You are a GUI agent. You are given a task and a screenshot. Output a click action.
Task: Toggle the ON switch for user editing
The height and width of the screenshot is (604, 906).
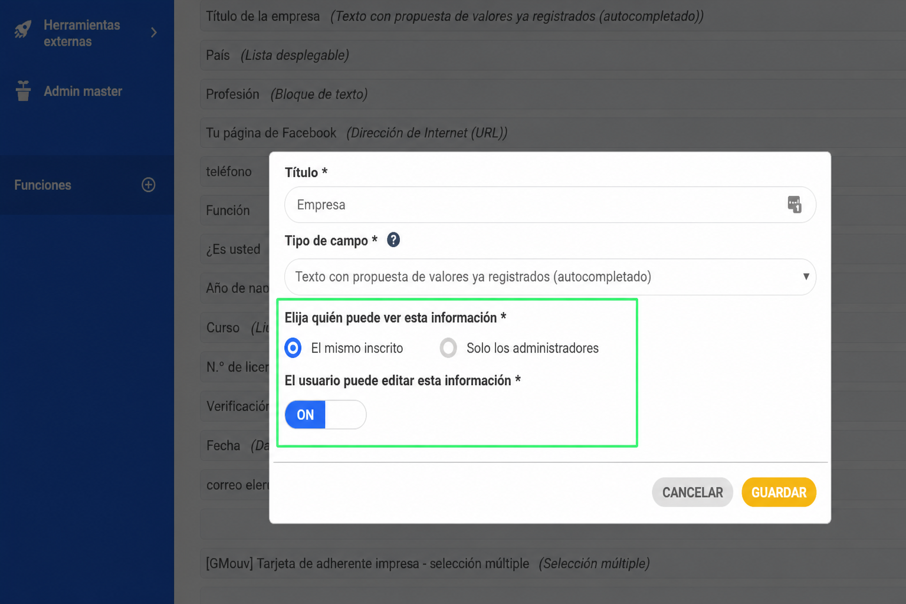click(325, 415)
